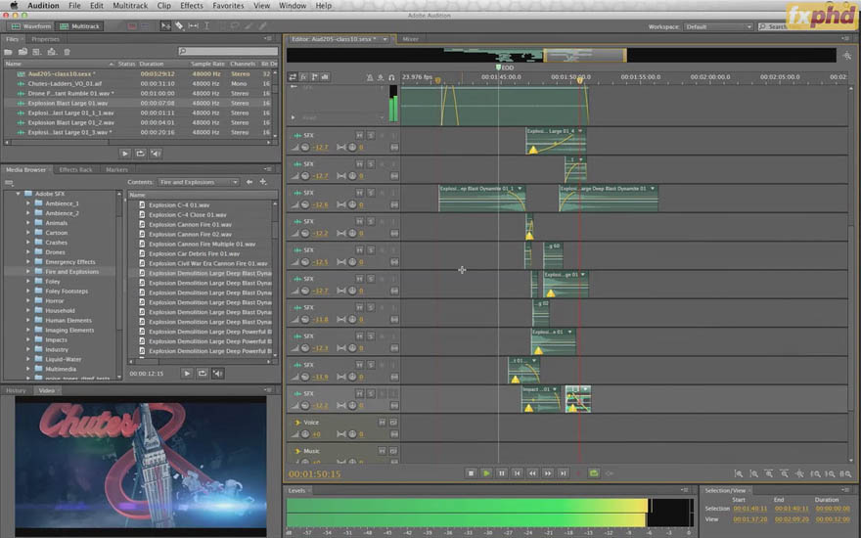This screenshot has width=861, height=538.
Task: Switch to the Markers tab
Action: click(x=116, y=169)
